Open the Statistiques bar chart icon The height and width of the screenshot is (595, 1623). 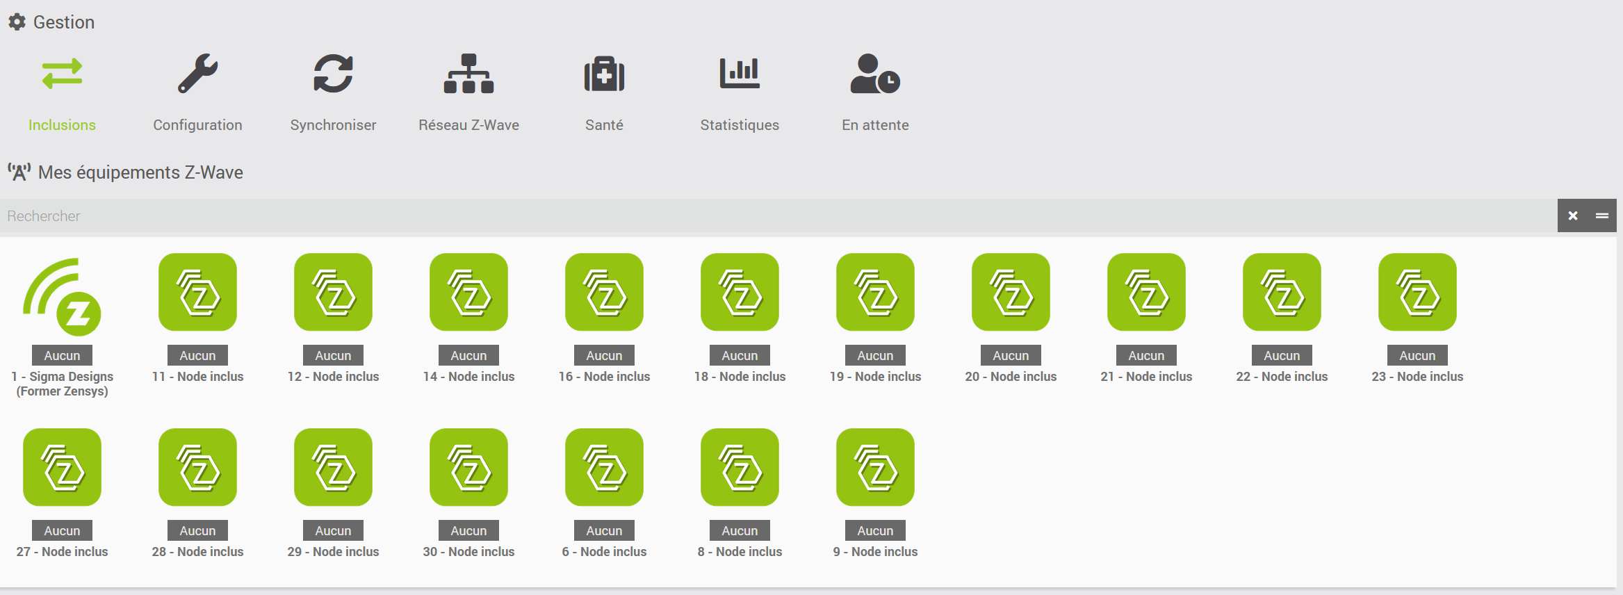[x=740, y=74]
